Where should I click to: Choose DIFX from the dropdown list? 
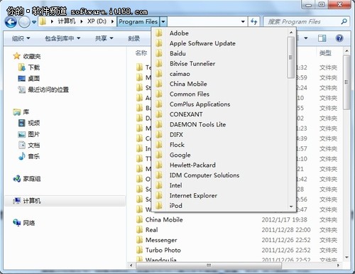219,135
